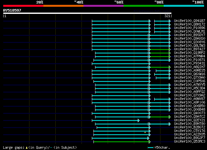
Task: Click the cyan 50char scale bar in legend
Action: tap(150, 148)
